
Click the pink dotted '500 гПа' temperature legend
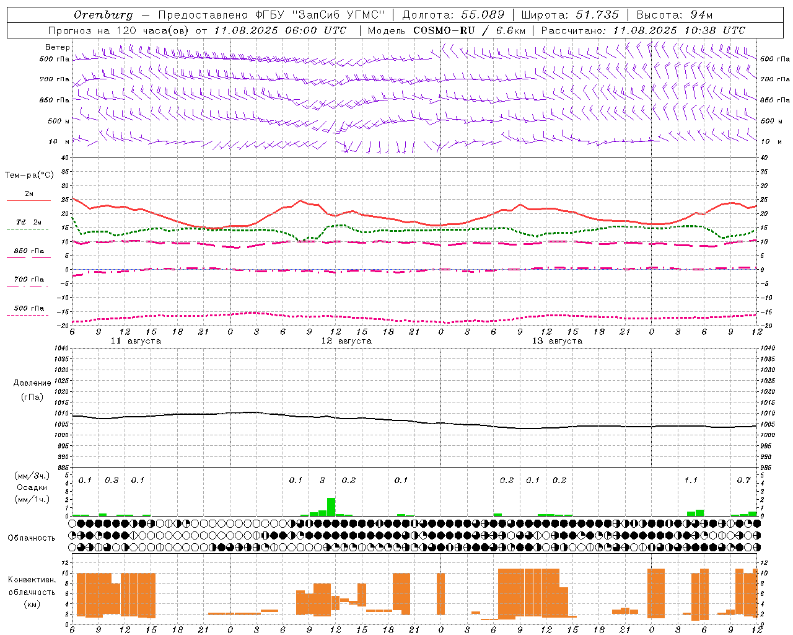28,311
